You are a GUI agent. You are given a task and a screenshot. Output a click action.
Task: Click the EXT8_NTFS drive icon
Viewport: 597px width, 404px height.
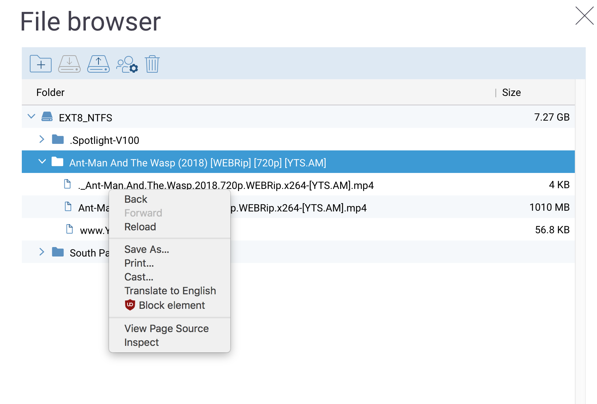[47, 117]
